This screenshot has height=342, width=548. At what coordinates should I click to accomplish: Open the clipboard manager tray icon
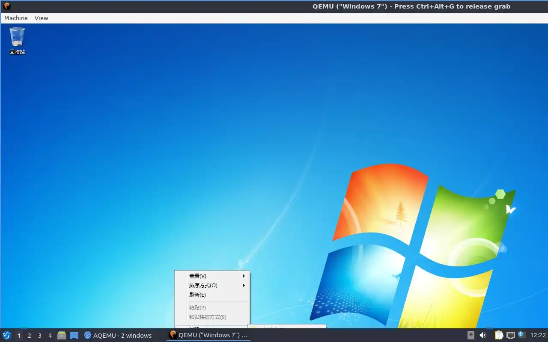499,335
